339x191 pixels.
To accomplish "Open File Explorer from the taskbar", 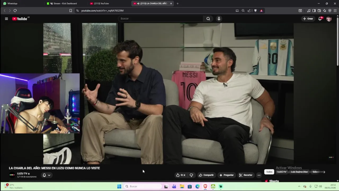I will (x=182, y=186).
